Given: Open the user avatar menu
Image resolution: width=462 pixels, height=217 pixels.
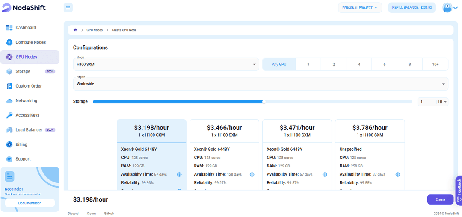Looking at the screenshot, I should tap(447, 8).
